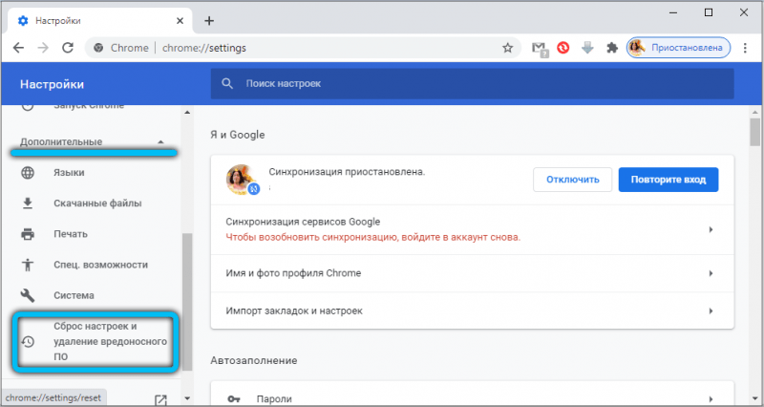Expand the Пароли row arrow
The width and height of the screenshot is (764, 407).
coord(711,399)
